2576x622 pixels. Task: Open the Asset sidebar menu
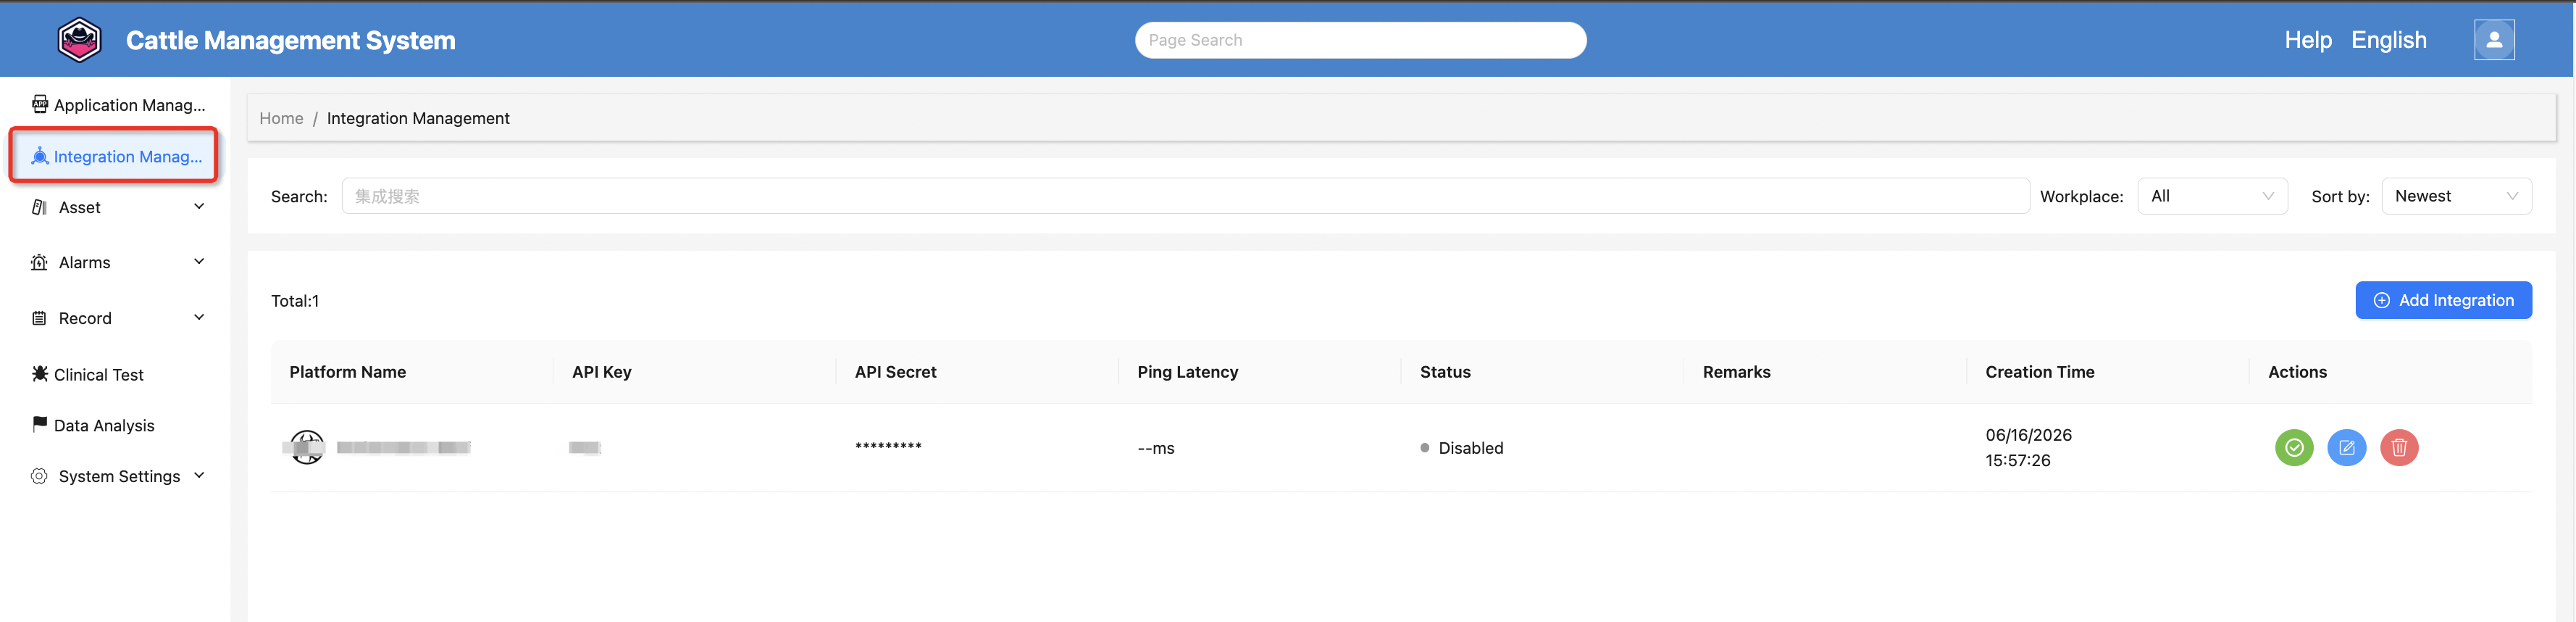point(118,207)
